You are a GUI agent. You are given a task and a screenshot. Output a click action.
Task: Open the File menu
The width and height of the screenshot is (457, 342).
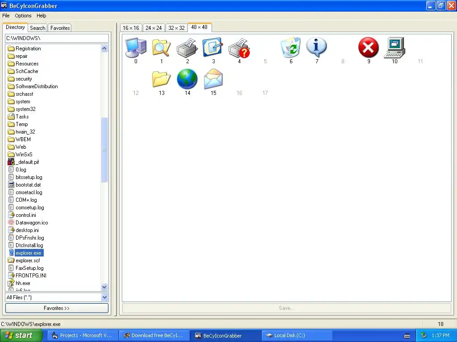(6, 16)
